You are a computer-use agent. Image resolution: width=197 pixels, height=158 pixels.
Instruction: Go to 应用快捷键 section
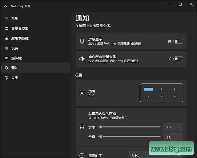(x=36, y=38)
